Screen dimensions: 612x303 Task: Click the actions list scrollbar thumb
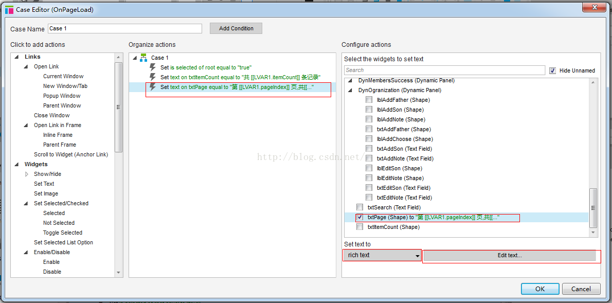[119, 107]
